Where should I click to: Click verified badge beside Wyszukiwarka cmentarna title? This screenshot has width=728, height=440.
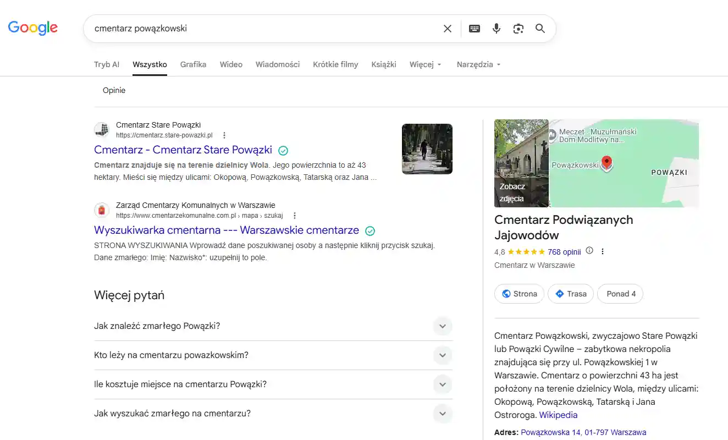[x=370, y=230]
